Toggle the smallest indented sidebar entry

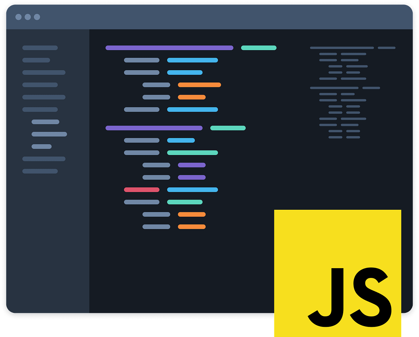click(42, 146)
